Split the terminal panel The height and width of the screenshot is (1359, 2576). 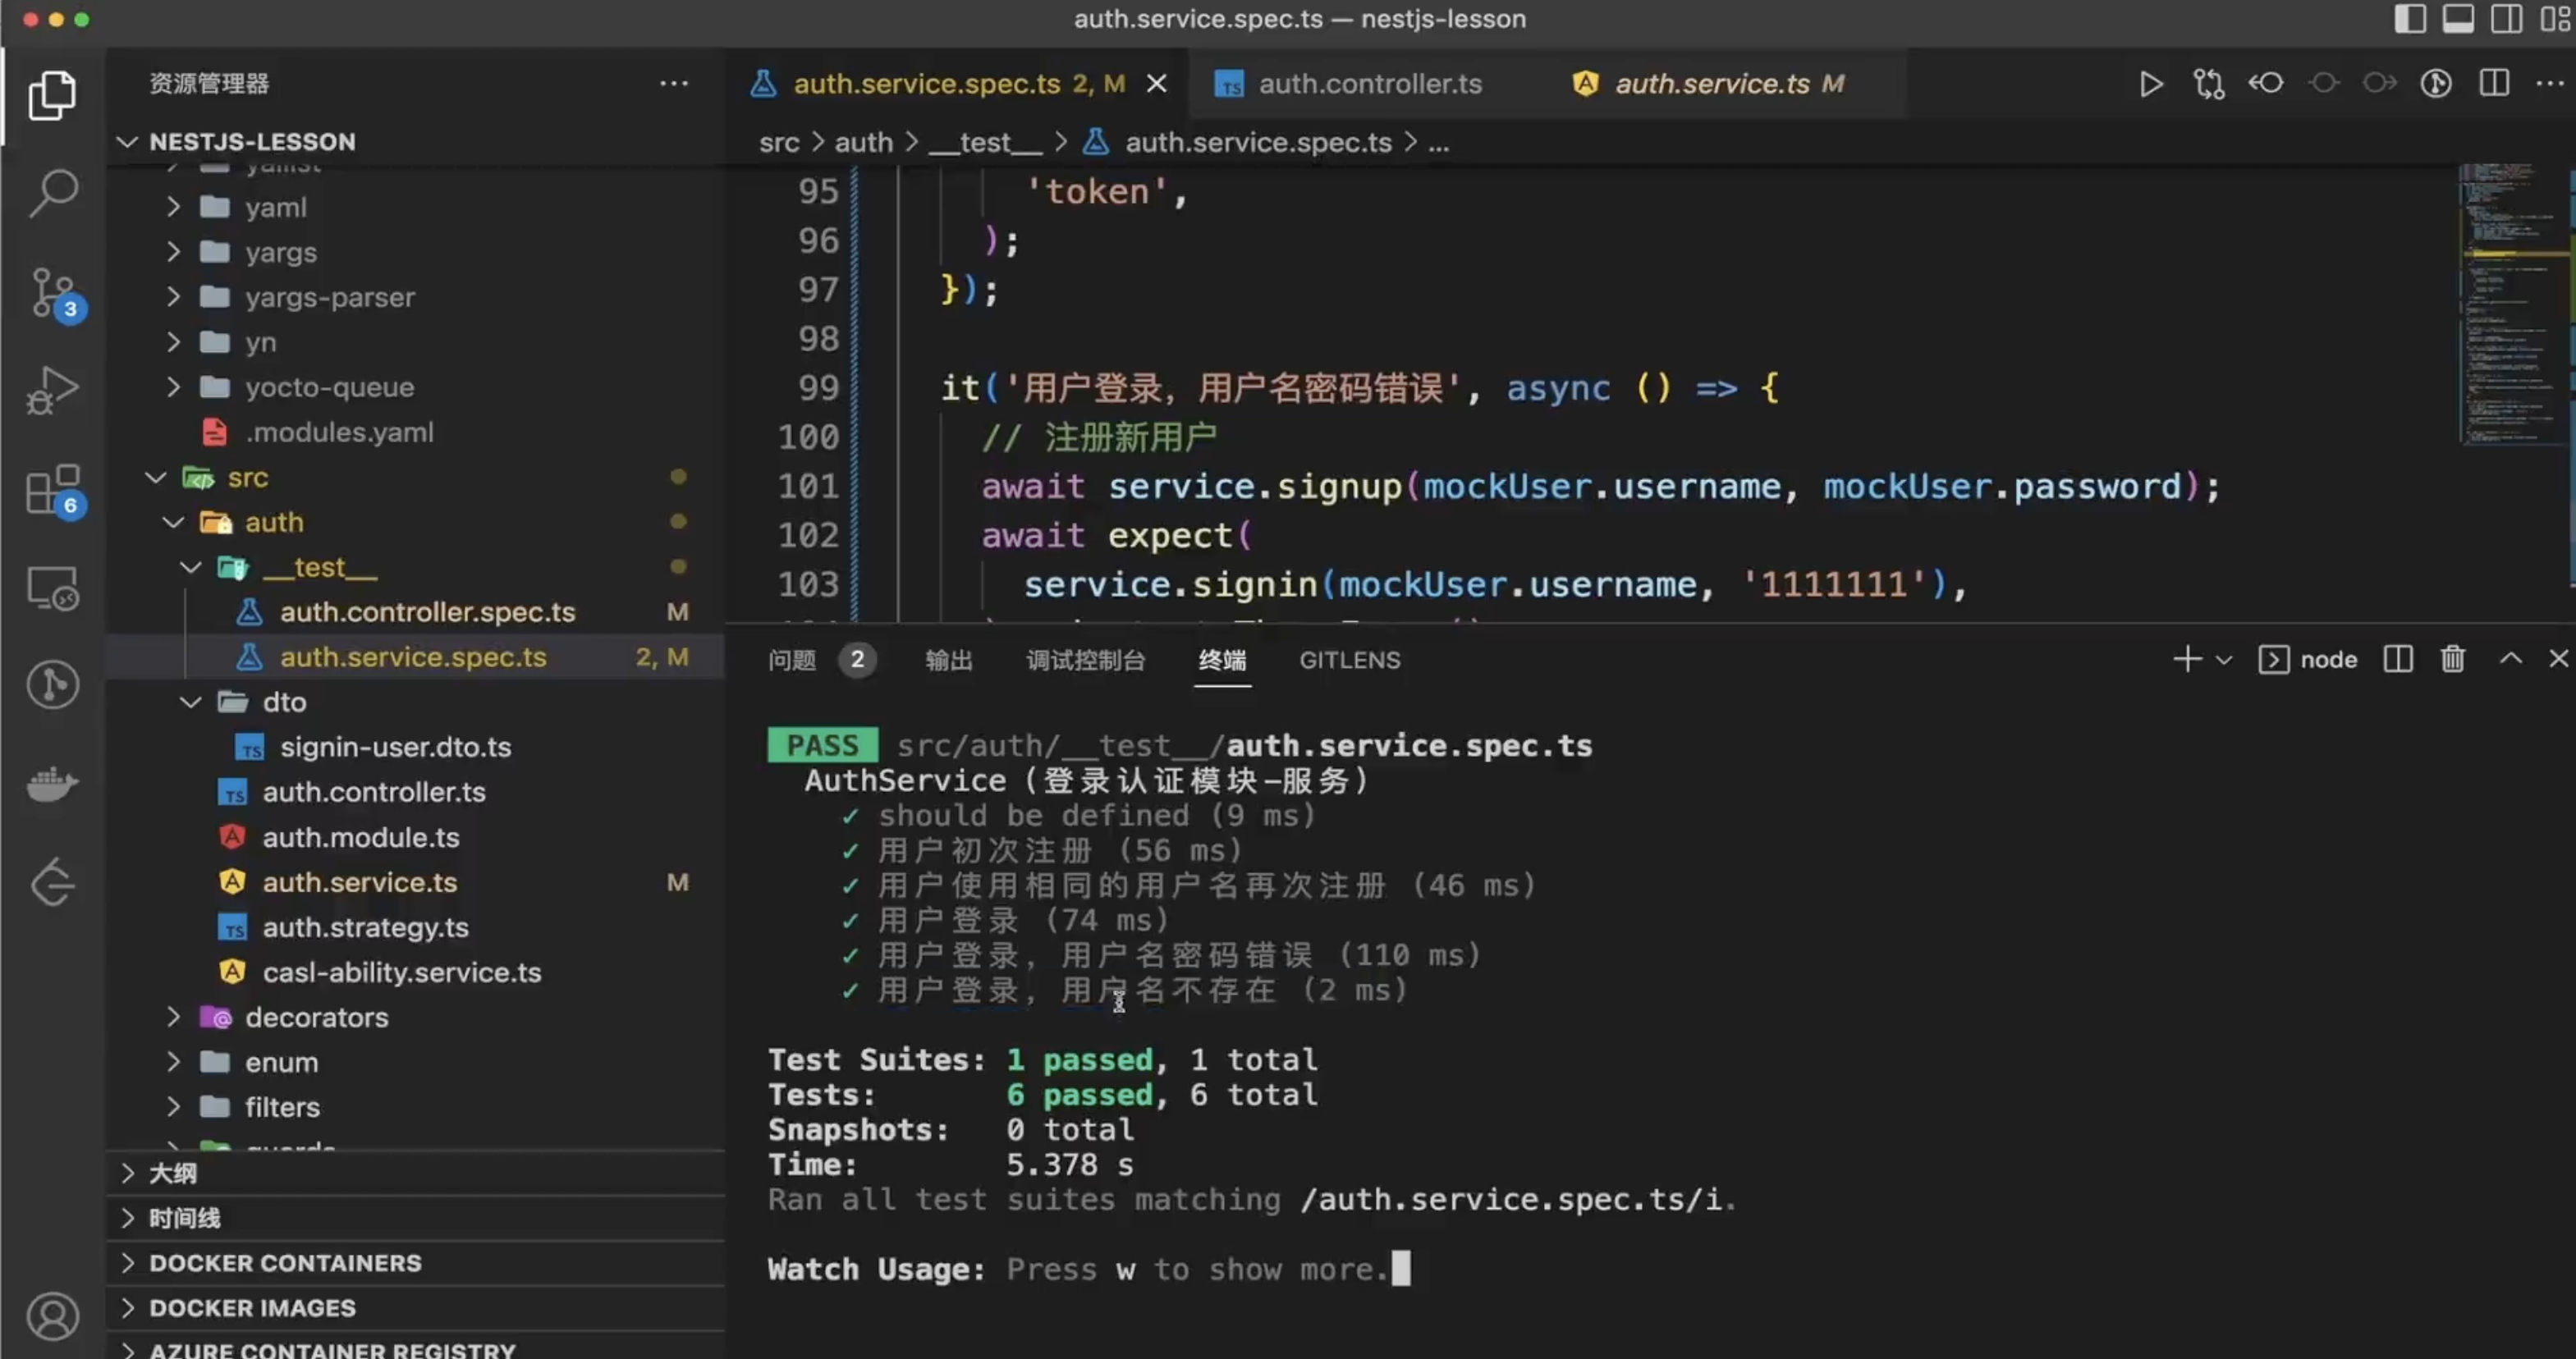(2398, 660)
